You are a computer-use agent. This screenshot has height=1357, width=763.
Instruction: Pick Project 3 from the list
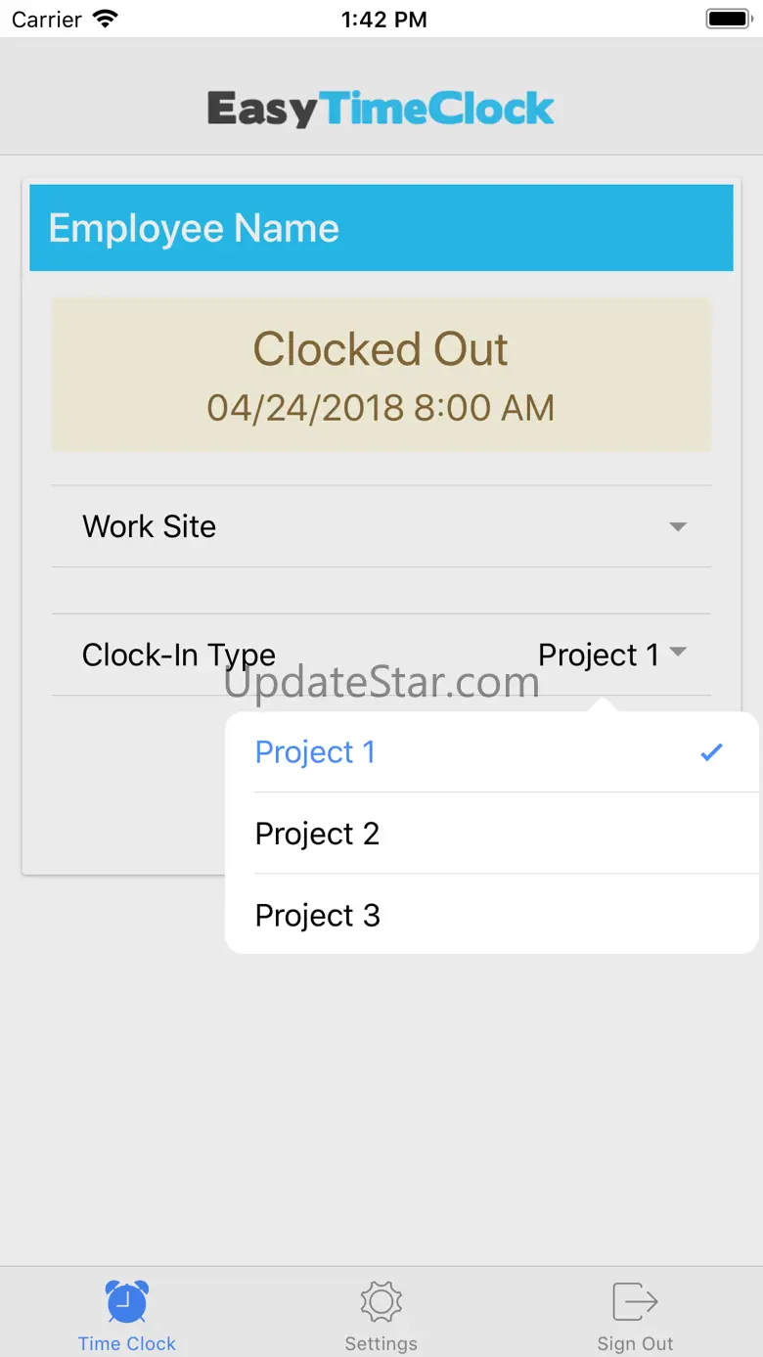coord(317,916)
